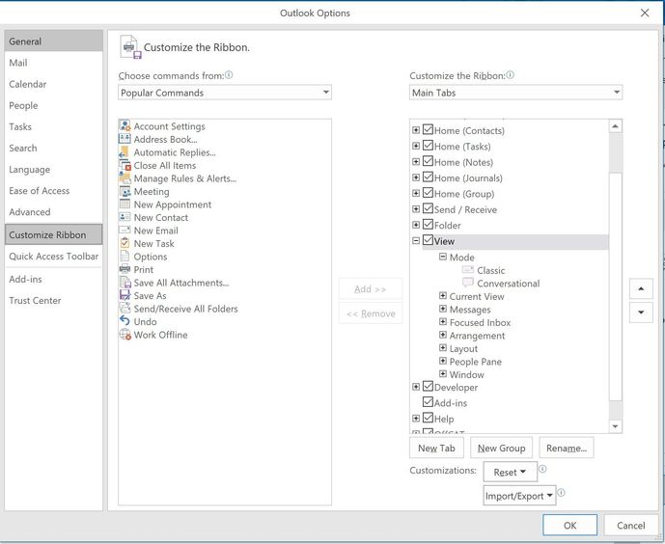
Task: Open the Mail options category
Action: pyautogui.click(x=53, y=63)
